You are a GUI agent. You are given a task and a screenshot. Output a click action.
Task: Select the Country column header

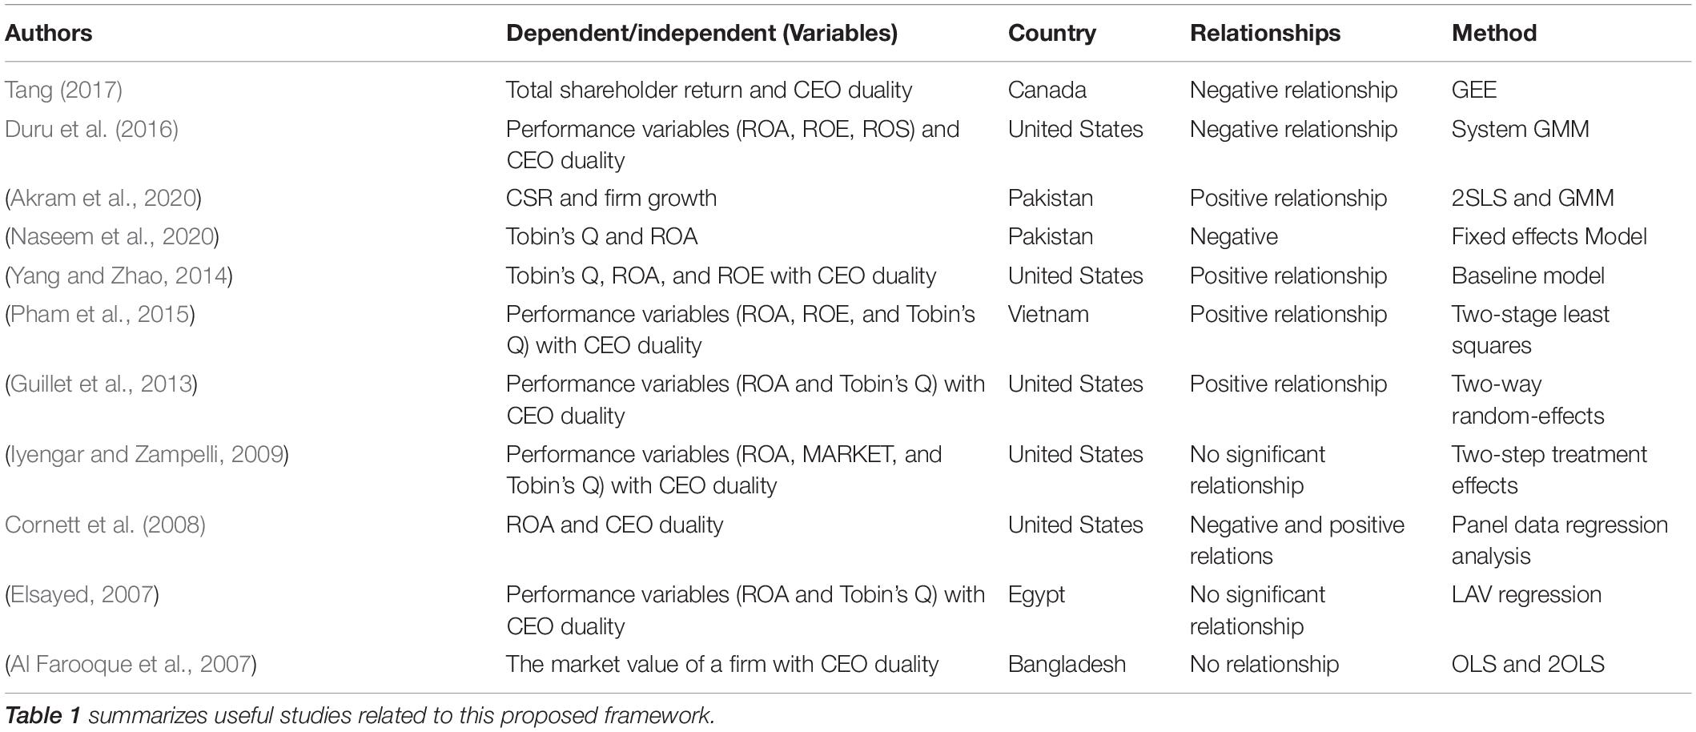pyautogui.click(x=1051, y=33)
